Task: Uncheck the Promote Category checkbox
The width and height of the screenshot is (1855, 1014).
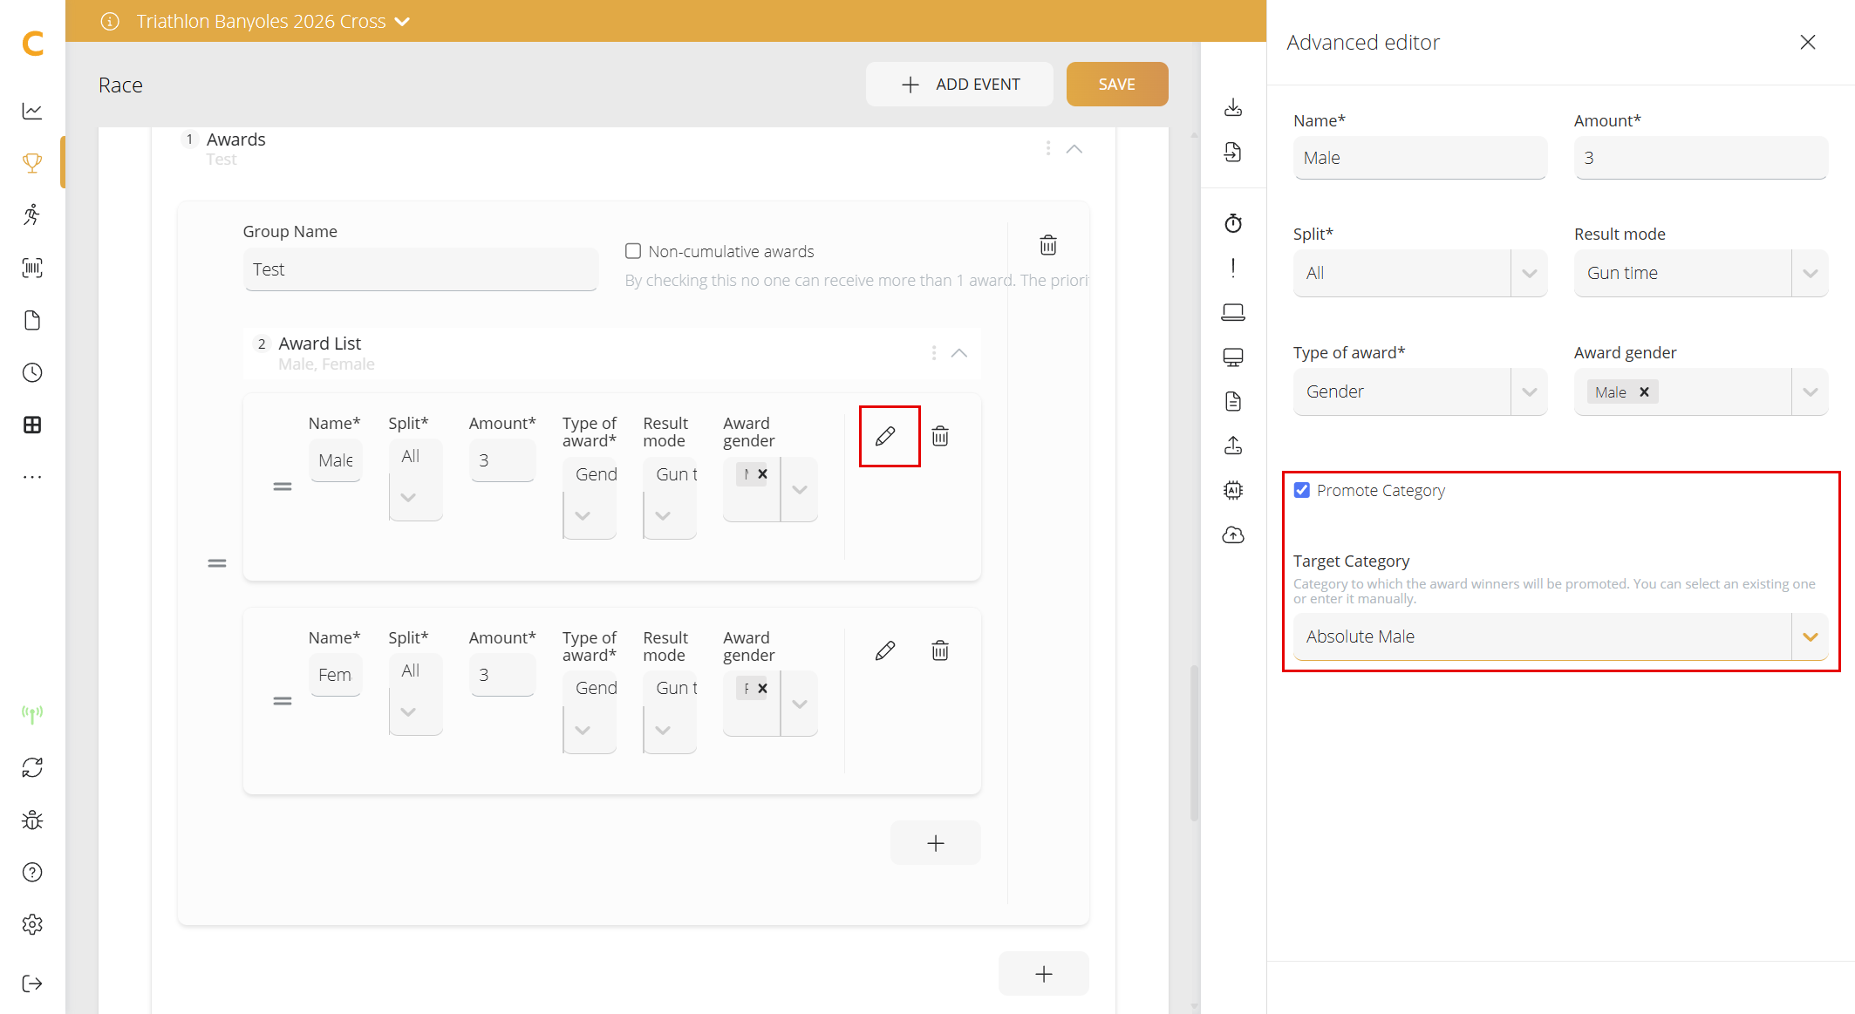Action: tap(1302, 490)
